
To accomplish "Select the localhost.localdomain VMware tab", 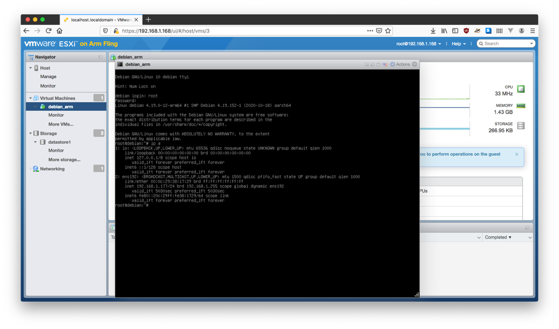I will click(x=101, y=20).
